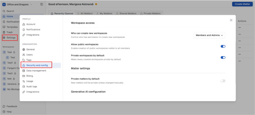Switch to the Shared Matters tab
Viewport: 255px width, 115px height.
point(126,13)
